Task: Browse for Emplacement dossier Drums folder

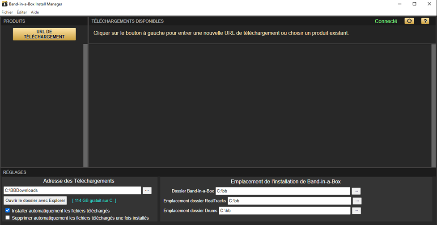Action: 356,211
